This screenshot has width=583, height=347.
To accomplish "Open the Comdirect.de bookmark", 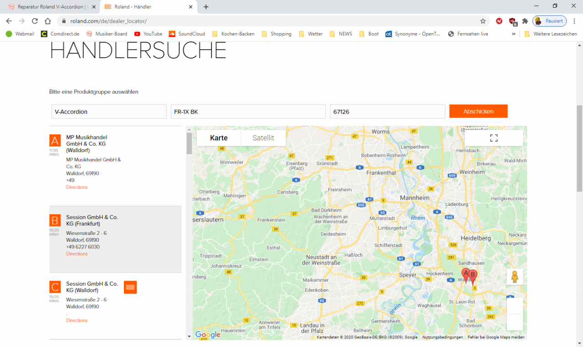I will (x=60, y=34).
